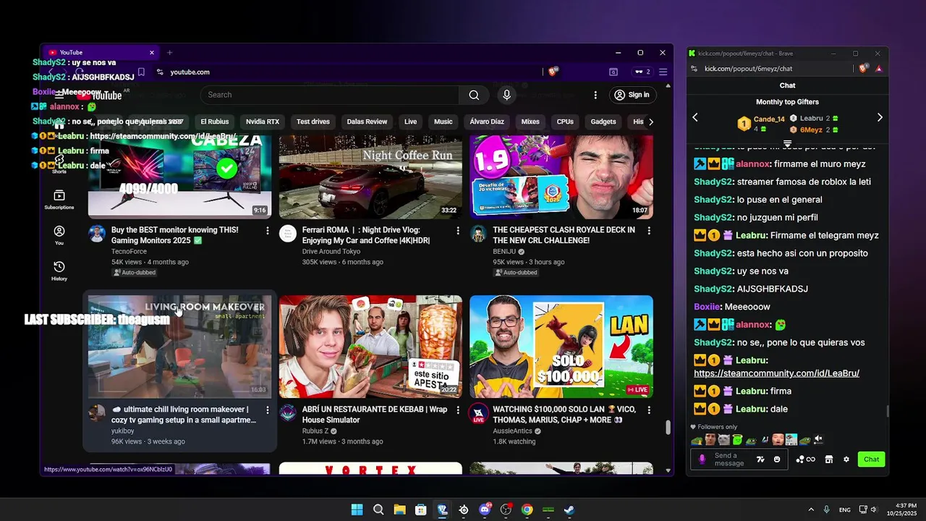Open Windows Start menu
The width and height of the screenshot is (926, 521).
point(357,509)
